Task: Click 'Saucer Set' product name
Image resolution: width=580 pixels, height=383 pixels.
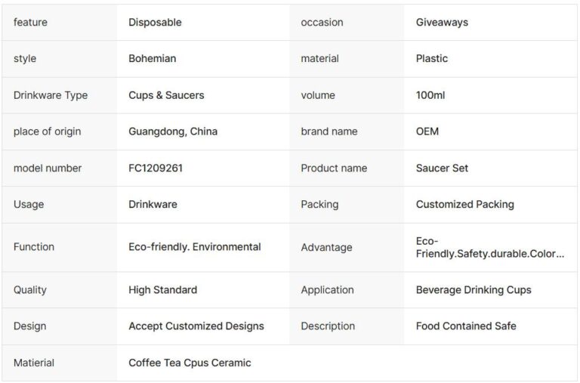Action: 442,168
